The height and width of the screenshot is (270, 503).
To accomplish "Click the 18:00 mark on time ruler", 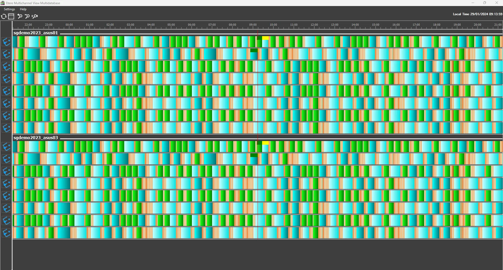I will click(436, 25).
